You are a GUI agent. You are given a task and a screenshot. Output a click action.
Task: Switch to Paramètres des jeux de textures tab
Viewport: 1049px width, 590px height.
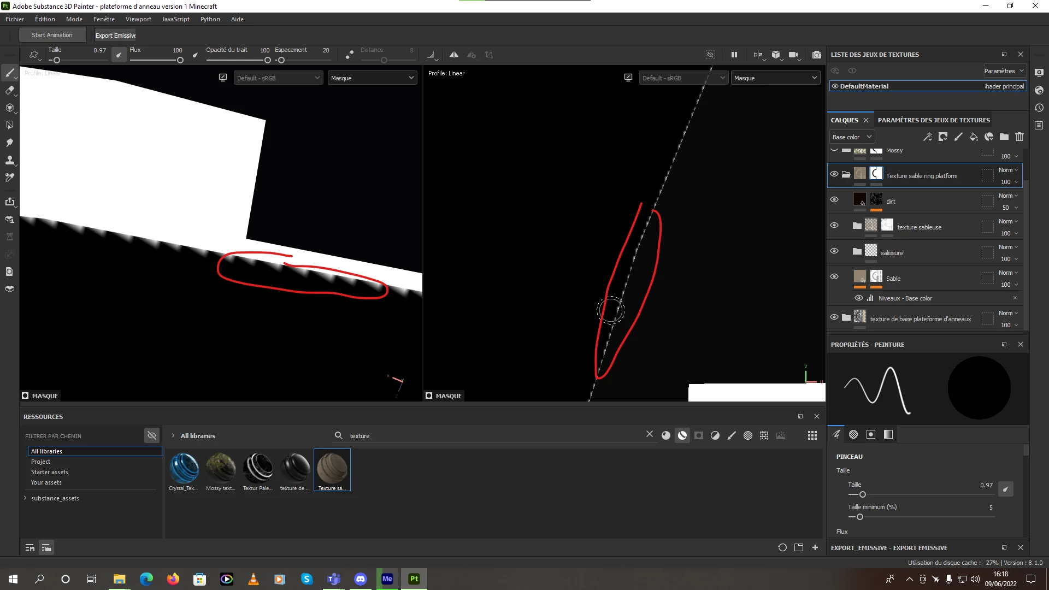[934, 120]
